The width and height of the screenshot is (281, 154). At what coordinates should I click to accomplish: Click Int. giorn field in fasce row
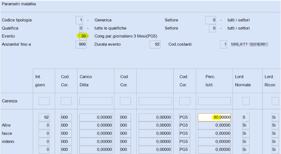click(44, 134)
